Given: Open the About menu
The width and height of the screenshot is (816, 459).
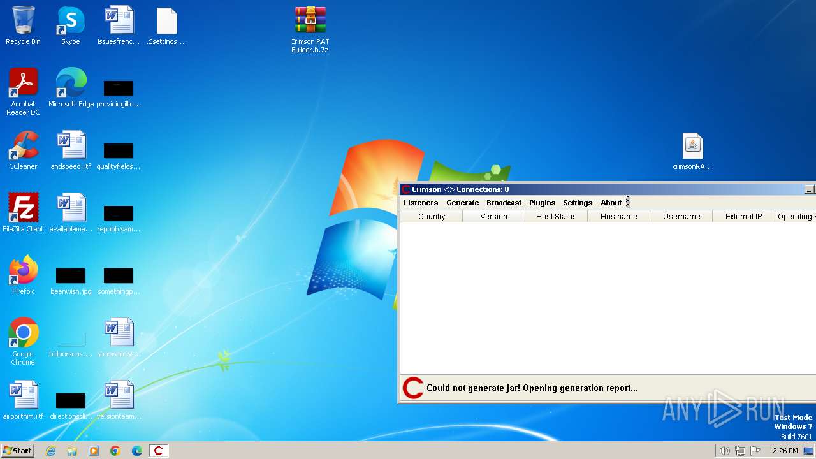Looking at the screenshot, I should point(611,203).
